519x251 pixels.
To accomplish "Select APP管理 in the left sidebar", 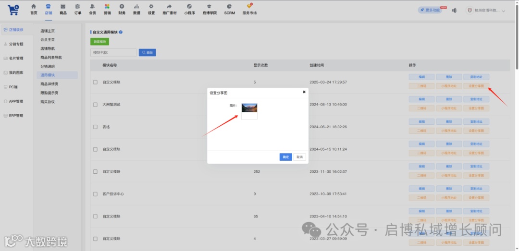I will [x=16, y=101].
